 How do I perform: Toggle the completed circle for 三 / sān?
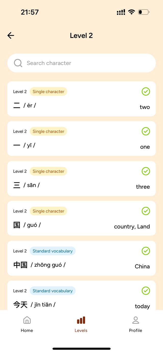click(146, 171)
